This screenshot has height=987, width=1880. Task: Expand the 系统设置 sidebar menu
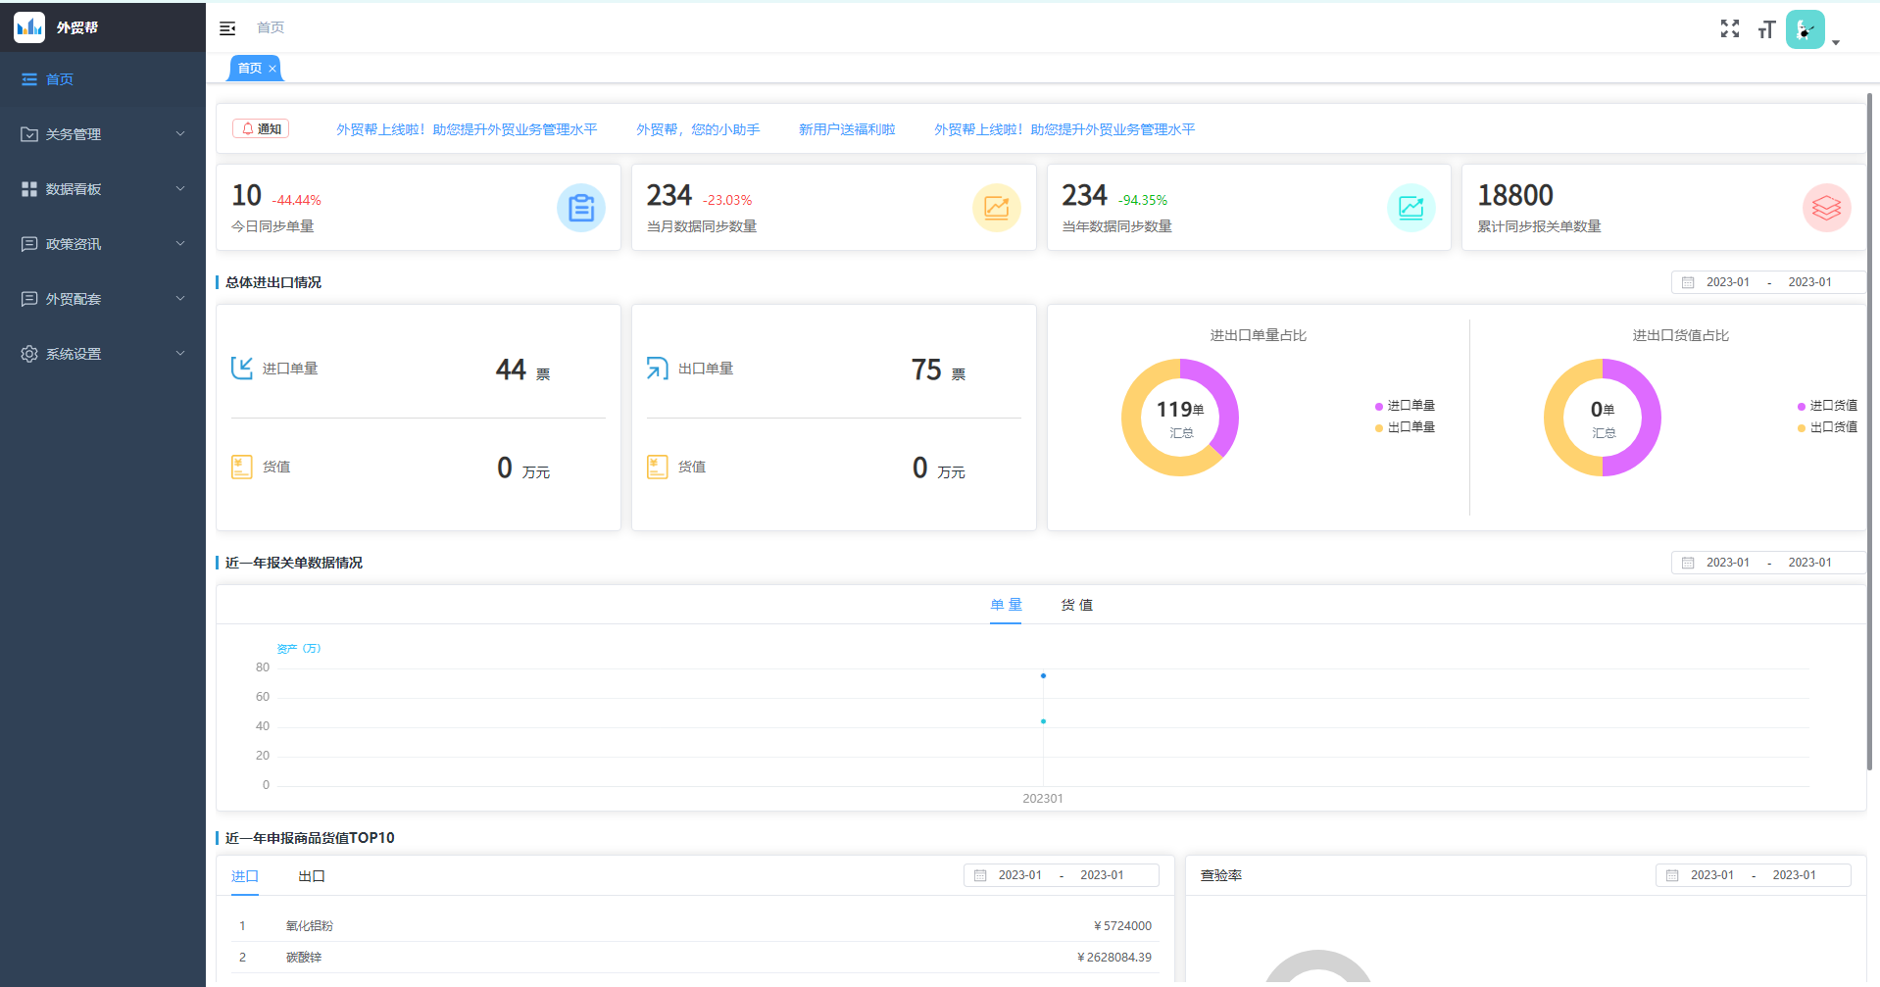click(103, 354)
